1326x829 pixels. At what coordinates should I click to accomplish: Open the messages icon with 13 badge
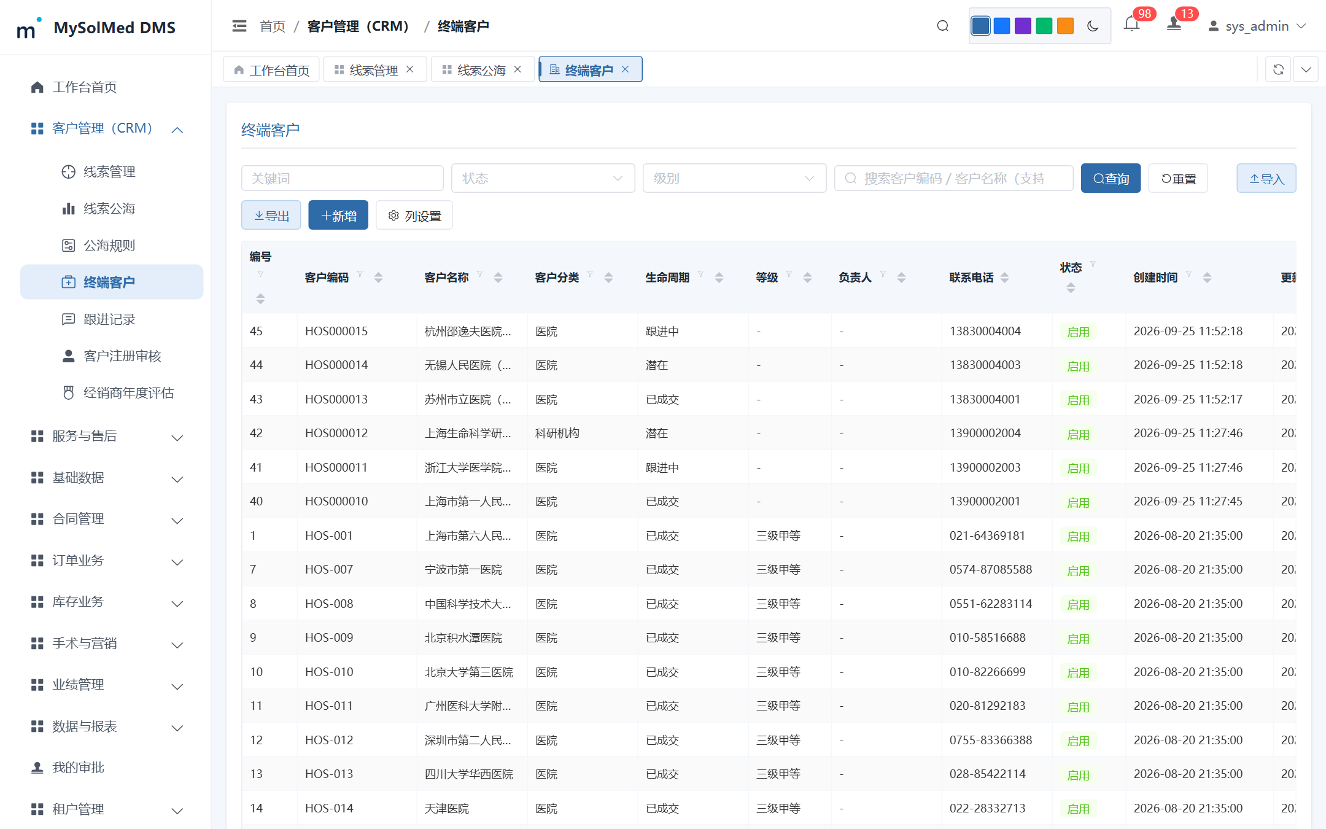click(1174, 25)
